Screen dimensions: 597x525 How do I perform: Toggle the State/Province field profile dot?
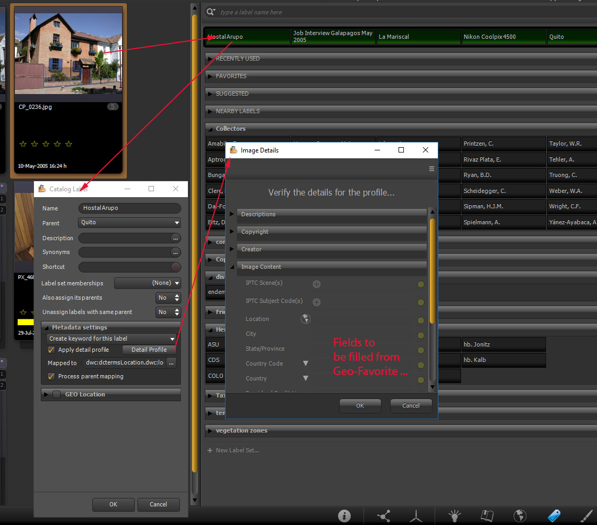click(421, 350)
